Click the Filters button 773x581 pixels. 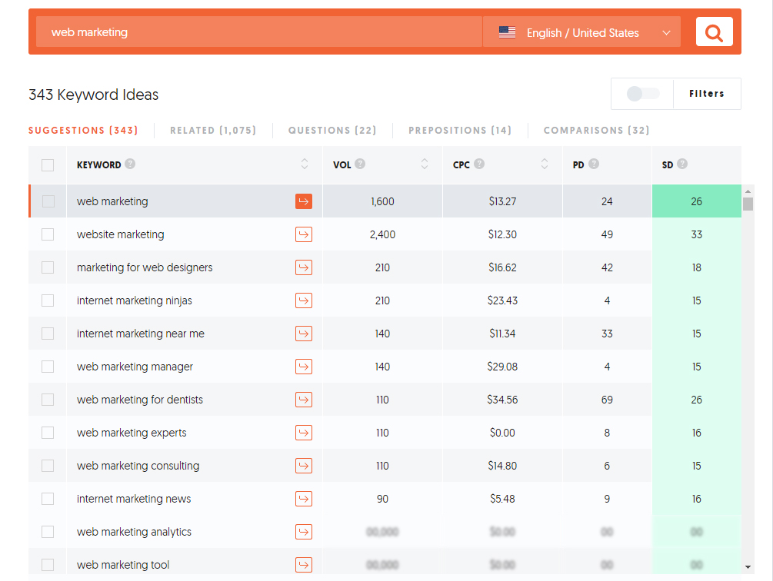[x=707, y=94]
